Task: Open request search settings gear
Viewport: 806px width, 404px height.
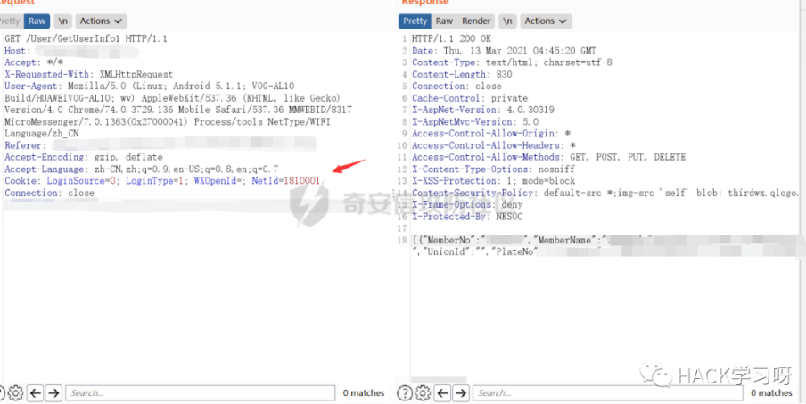Action: point(15,393)
